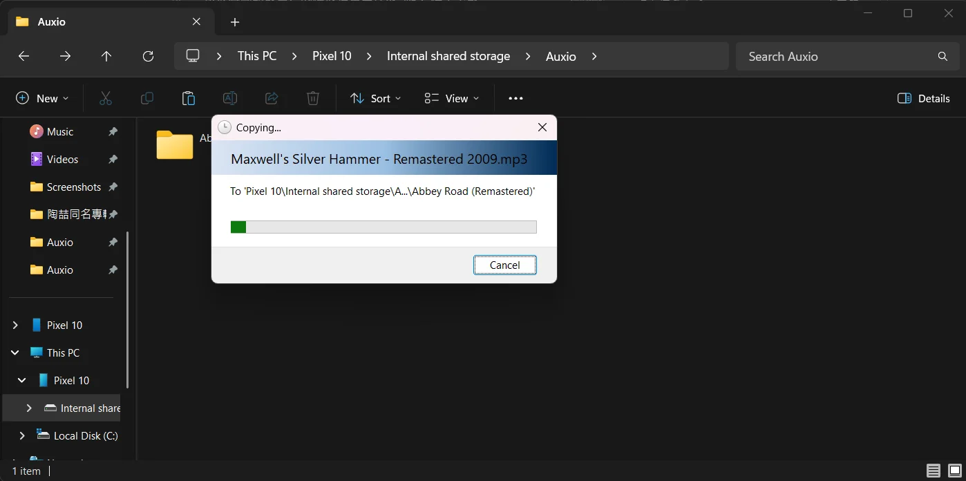Collapse the This PC tree node
The image size is (966, 481).
pos(15,352)
